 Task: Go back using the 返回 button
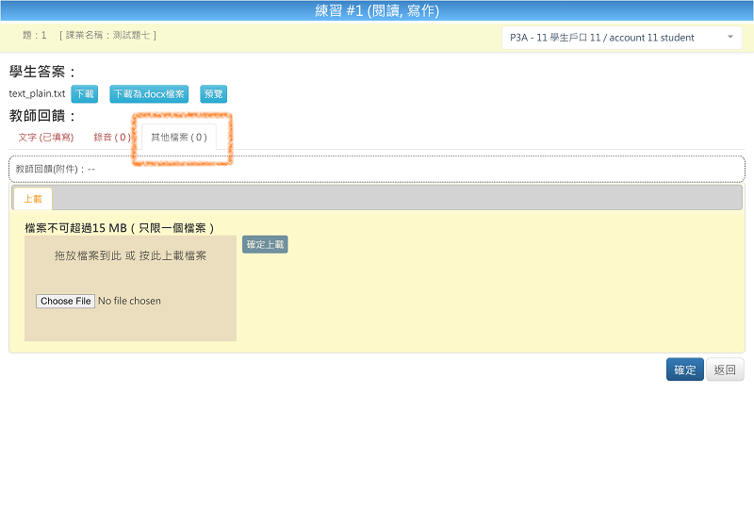[x=725, y=370]
